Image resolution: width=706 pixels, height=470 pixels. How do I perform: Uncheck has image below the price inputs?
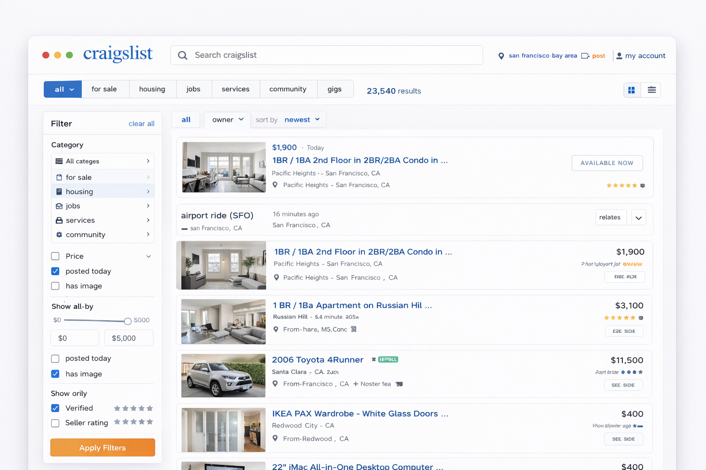coord(55,374)
